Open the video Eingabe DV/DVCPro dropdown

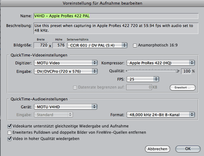pyautogui.click(x=65, y=71)
